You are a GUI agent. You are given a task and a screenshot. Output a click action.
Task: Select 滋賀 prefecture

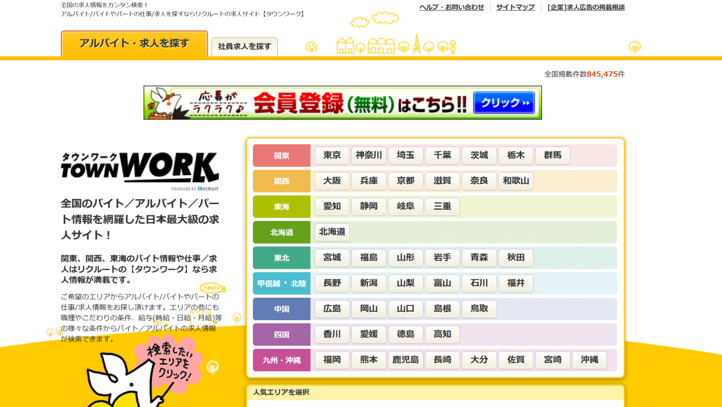click(442, 181)
